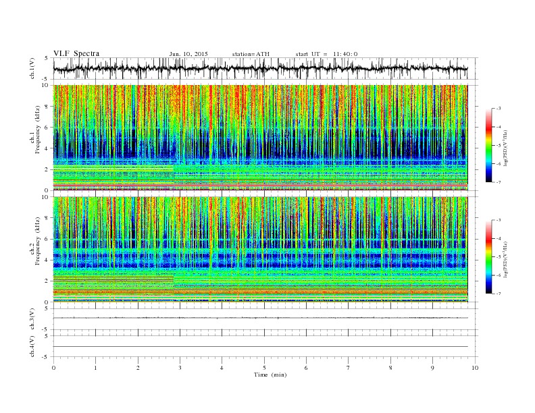The image size is (535, 413).
Task: Click the ch.1 spectrogram color scale bar
Action: click(x=488, y=146)
